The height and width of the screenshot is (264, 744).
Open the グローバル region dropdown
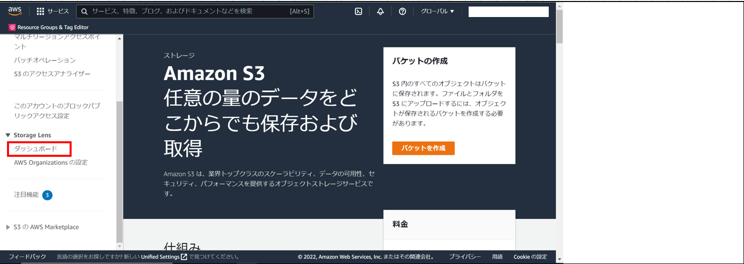click(x=437, y=11)
